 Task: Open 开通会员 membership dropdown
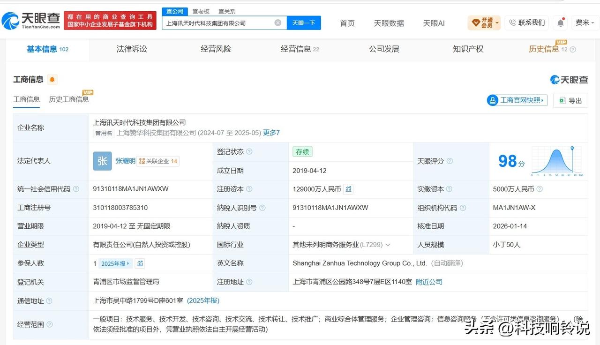click(484, 22)
